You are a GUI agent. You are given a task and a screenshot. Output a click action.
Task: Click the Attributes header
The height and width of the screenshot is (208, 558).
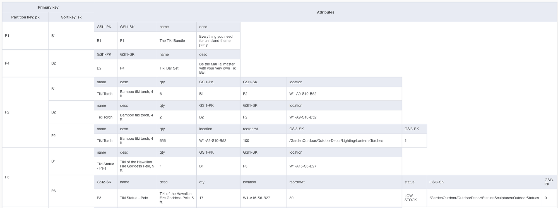tap(326, 12)
